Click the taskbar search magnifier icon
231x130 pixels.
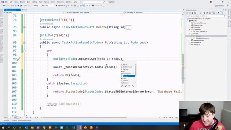[9, 127]
